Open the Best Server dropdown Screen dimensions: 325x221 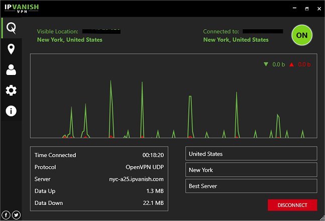(x=251, y=186)
